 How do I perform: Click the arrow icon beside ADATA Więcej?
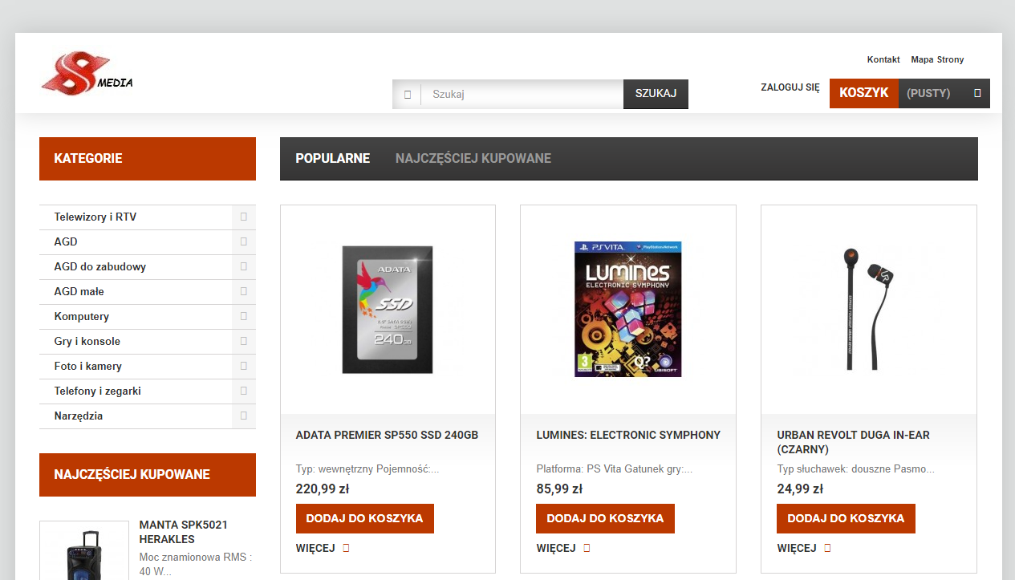[347, 548]
